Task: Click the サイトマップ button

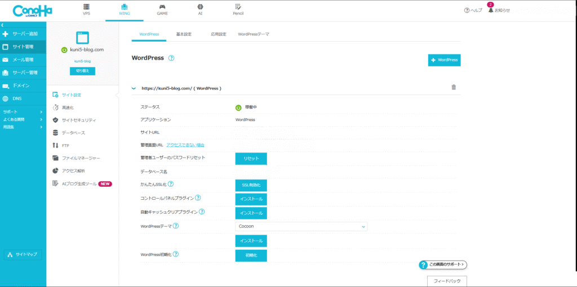Action: (x=23, y=255)
